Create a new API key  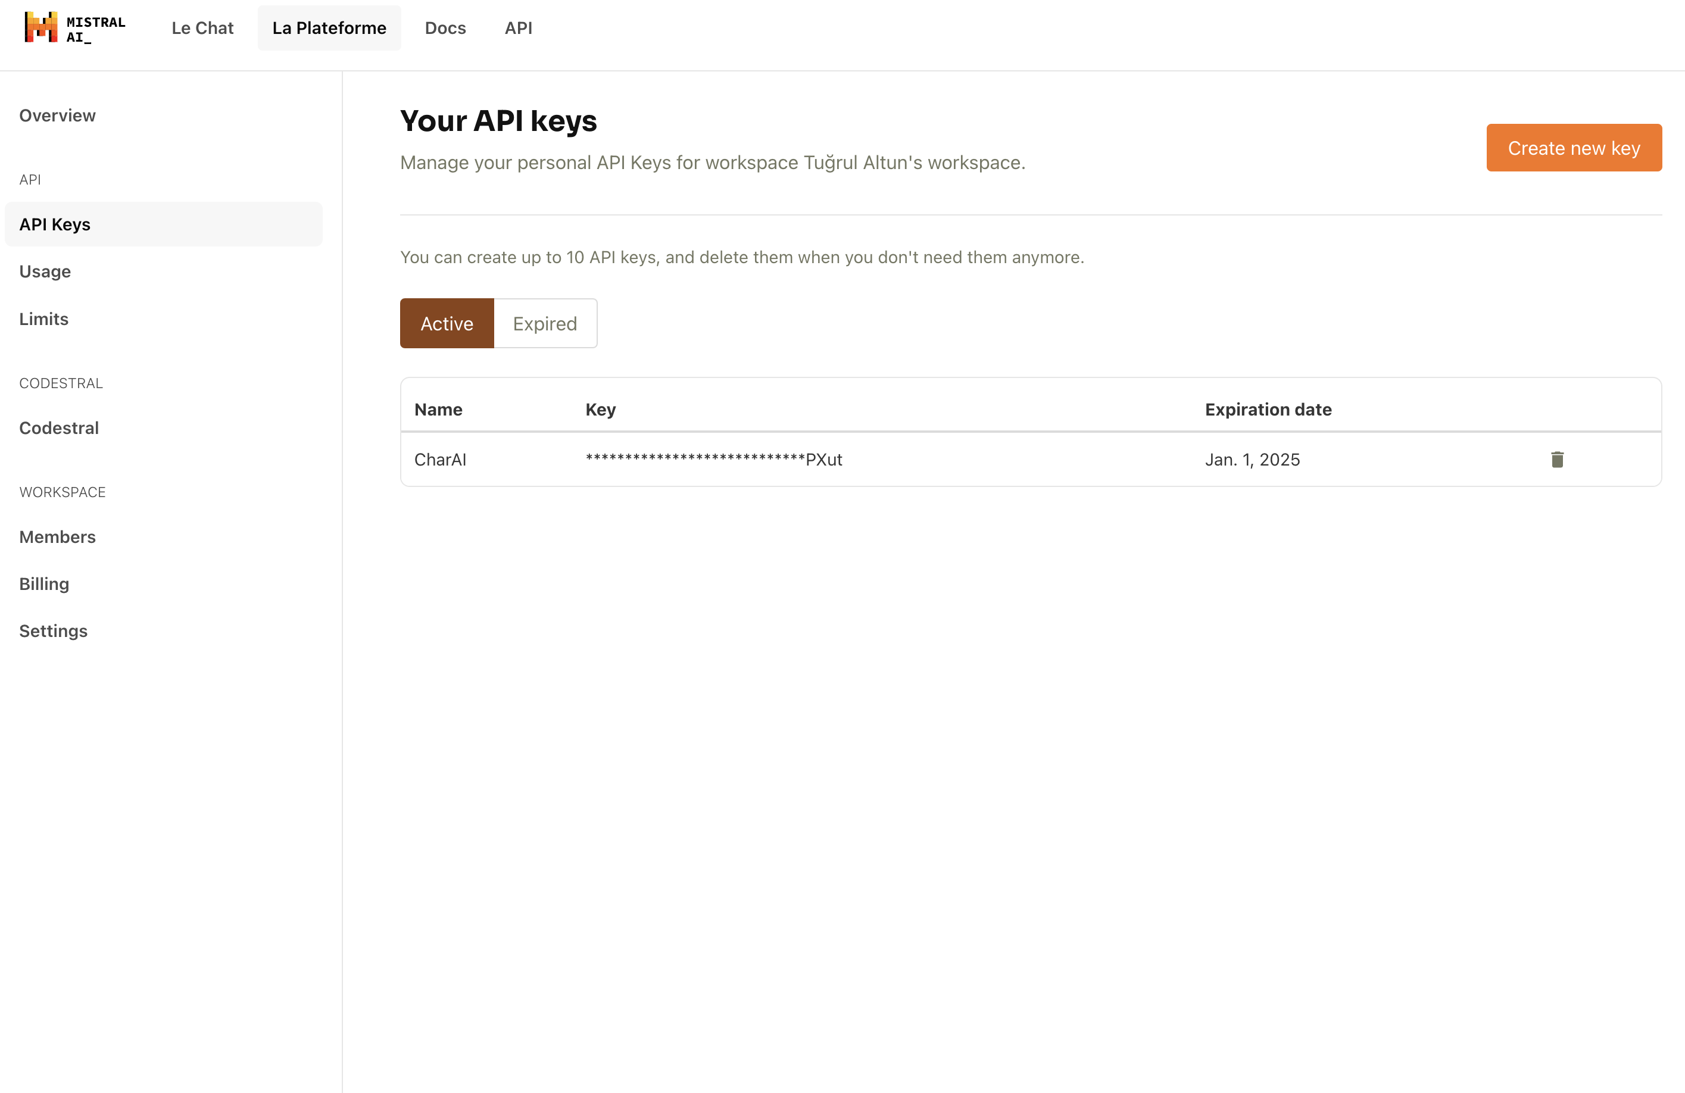(1573, 148)
